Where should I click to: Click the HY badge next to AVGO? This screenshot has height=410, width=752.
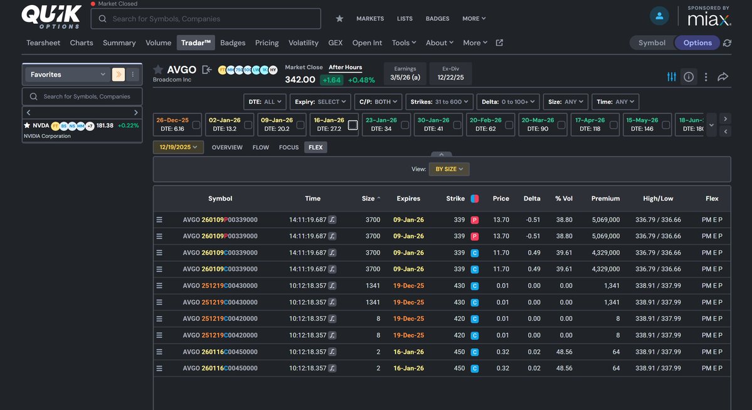tap(273, 70)
